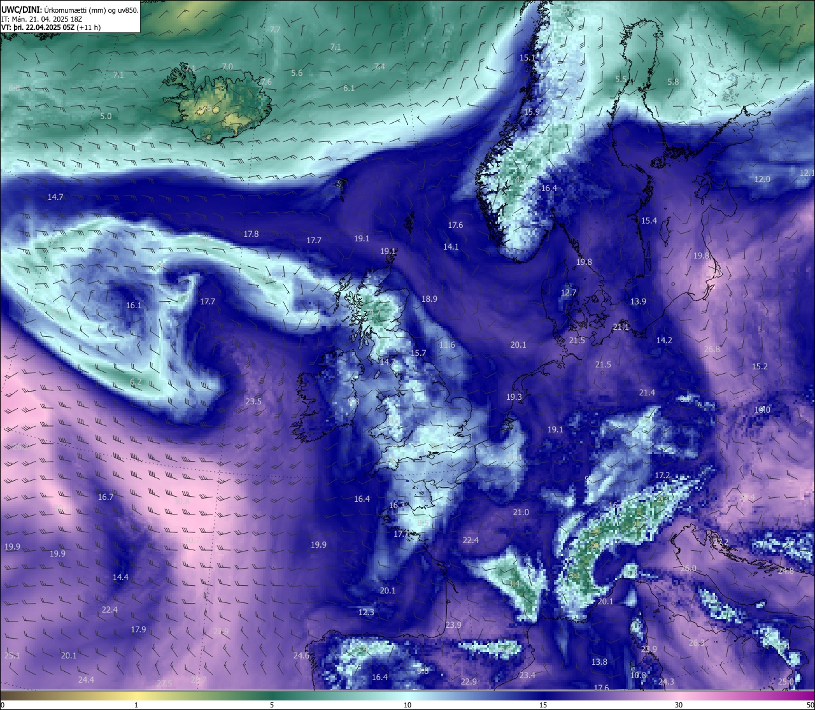Image resolution: width=815 pixels, height=710 pixels.
Task: Click the value 21.4 over Germany
Action: coord(647,392)
